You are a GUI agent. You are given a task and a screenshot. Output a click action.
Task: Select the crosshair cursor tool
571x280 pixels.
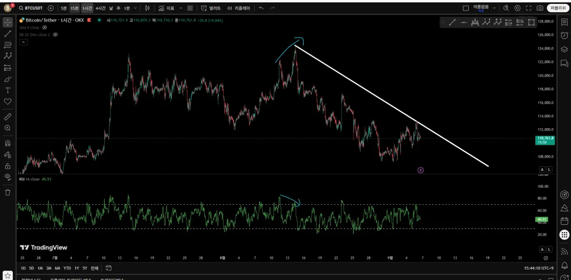(8, 22)
